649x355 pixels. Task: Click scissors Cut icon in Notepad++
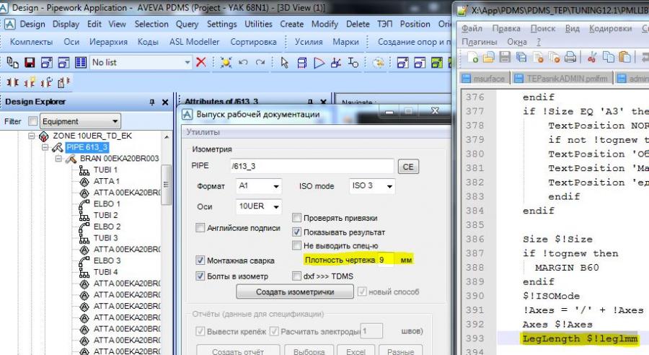(592, 57)
